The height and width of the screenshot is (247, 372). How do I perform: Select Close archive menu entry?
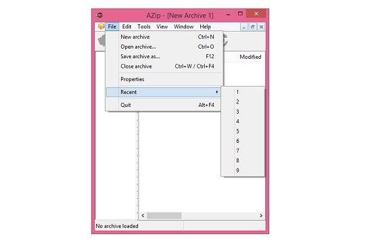164,66
